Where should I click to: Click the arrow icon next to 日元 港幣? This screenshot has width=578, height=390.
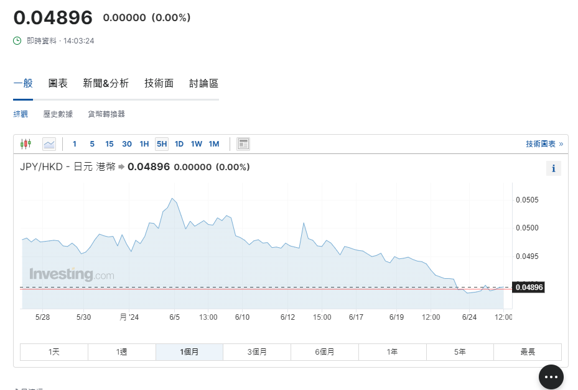click(x=121, y=167)
